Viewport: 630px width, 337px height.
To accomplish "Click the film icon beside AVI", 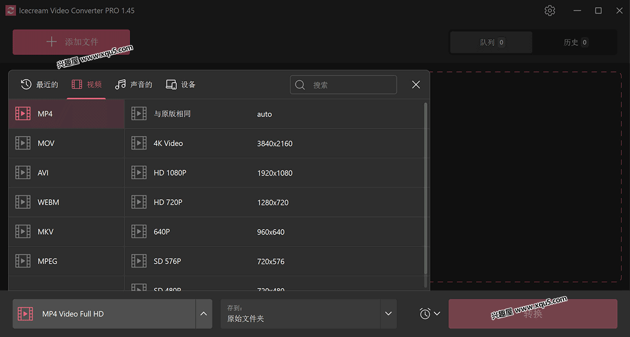I will [23, 172].
